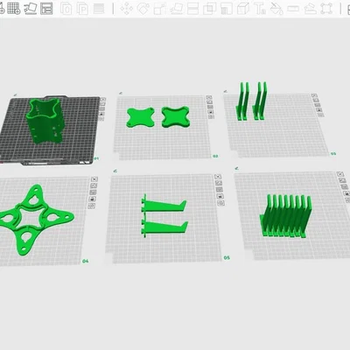Image resolution: width=350 pixels, height=350 pixels.
Task: Click the Add Plate toolbar icon
Action: tap(14, 9)
